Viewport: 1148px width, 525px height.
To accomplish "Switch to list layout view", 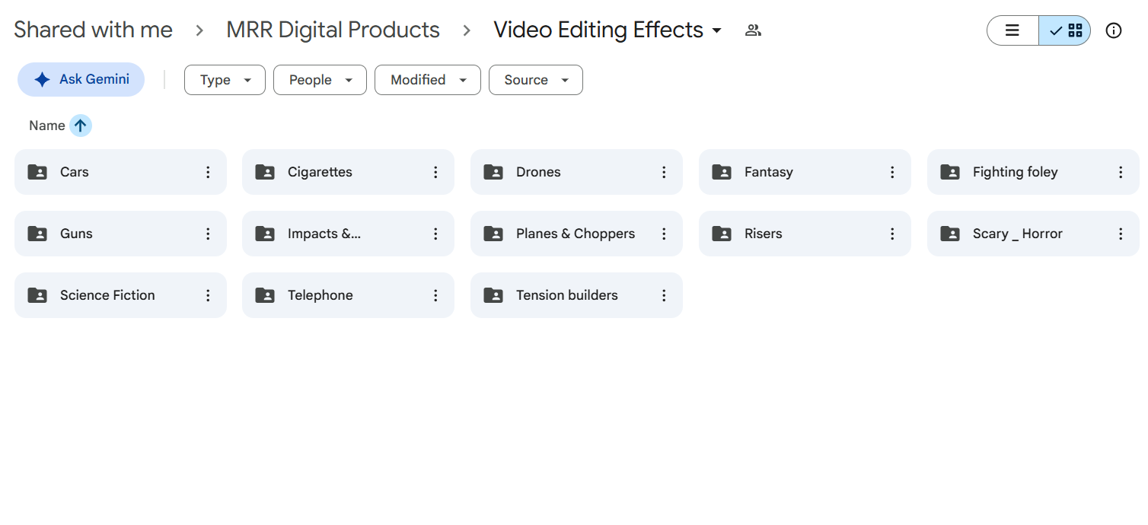I will (x=1012, y=30).
